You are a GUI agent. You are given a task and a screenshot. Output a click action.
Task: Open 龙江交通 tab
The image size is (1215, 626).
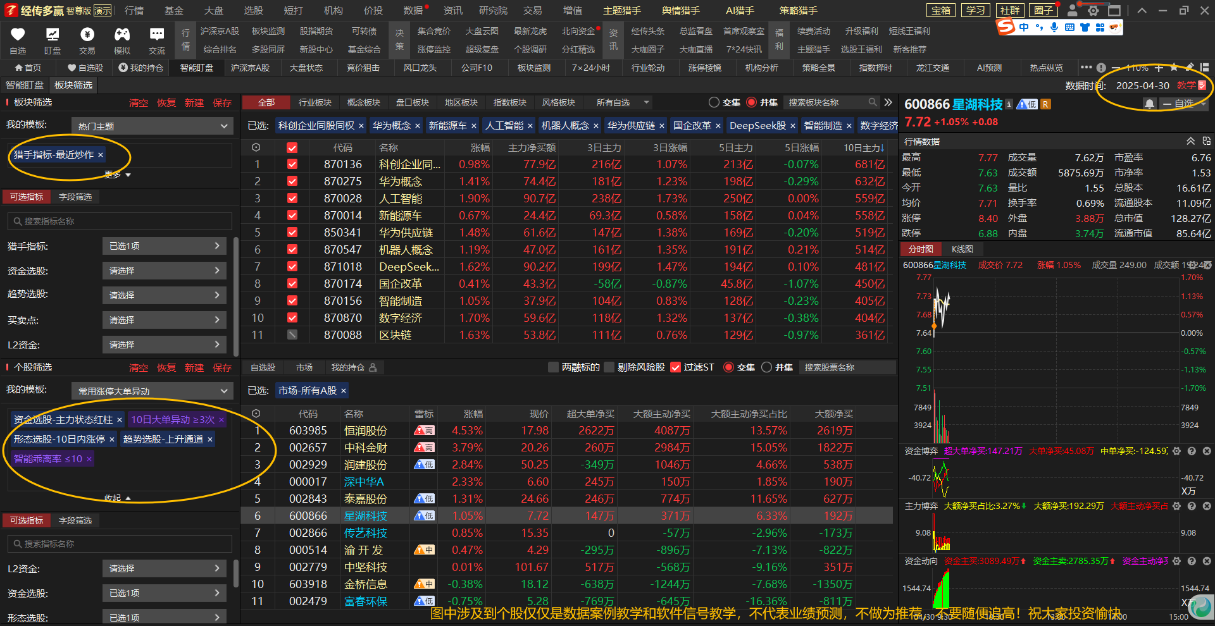point(933,68)
